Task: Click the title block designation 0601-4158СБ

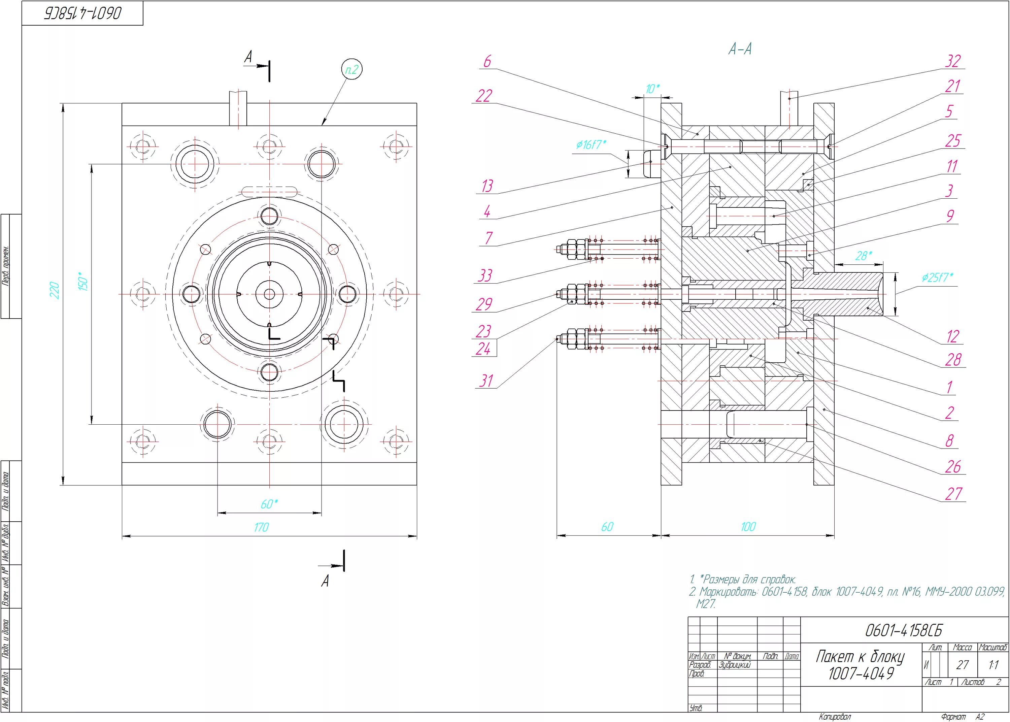Action: click(x=904, y=630)
